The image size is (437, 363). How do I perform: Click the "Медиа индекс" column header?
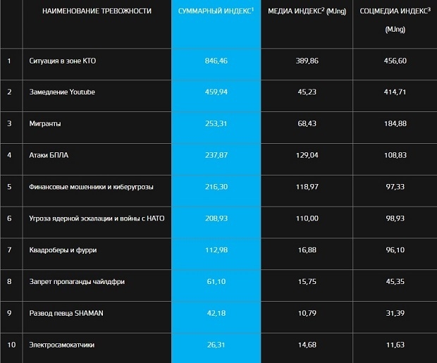(x=305, y=12)
